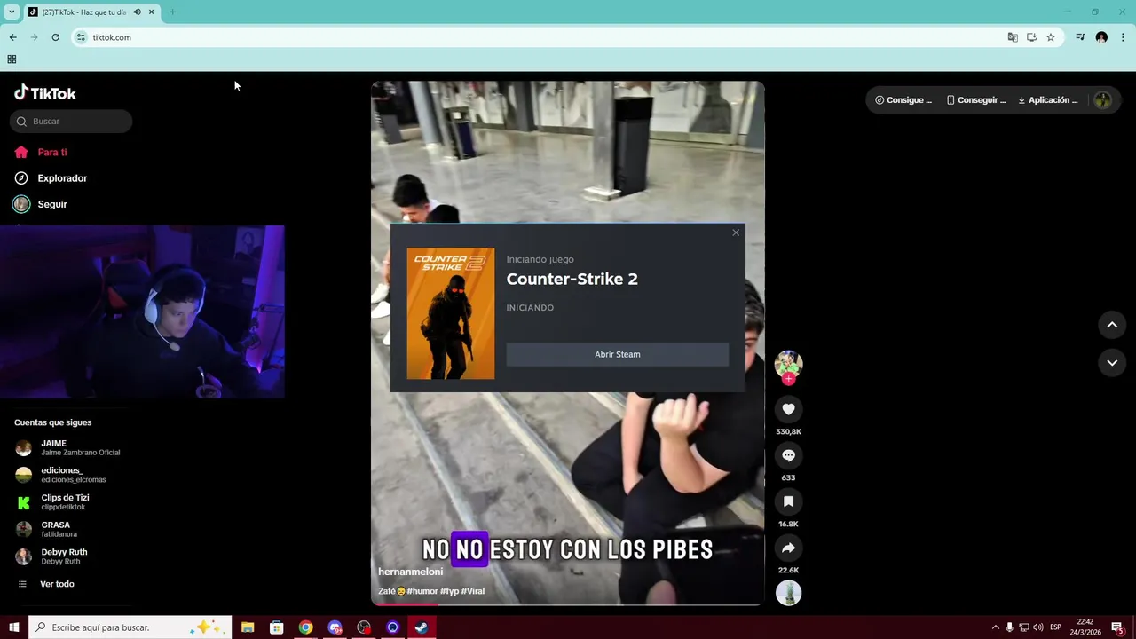Open the Para ti feed

pyautogui.click(x=41, y=153)
